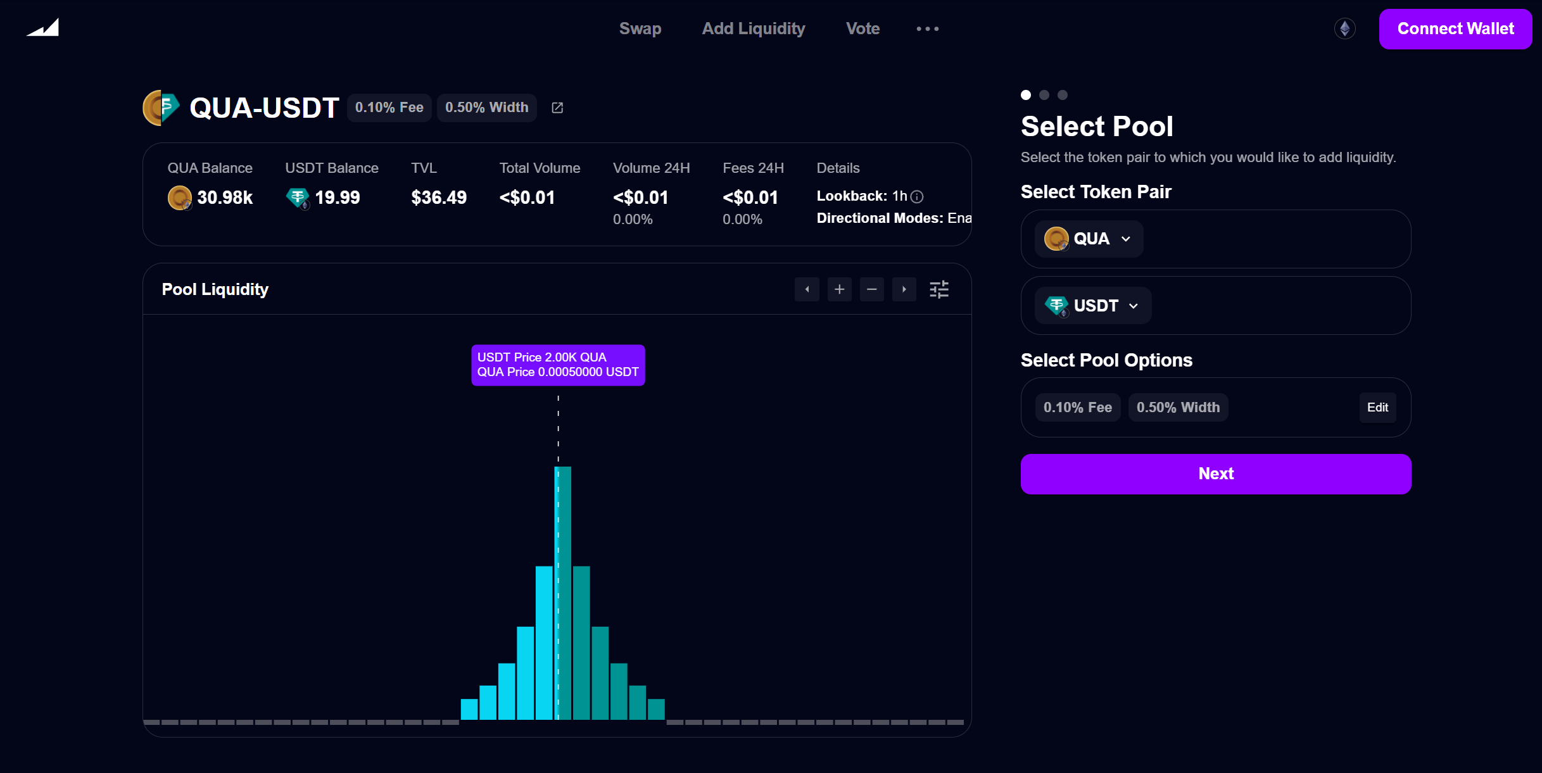Click Next to proceed past pool selection
The width and height of the screenshot is (1542, 773).
[1215, 474]
